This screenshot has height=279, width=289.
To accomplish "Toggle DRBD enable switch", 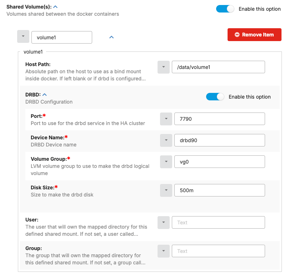I will coord(215,97).
